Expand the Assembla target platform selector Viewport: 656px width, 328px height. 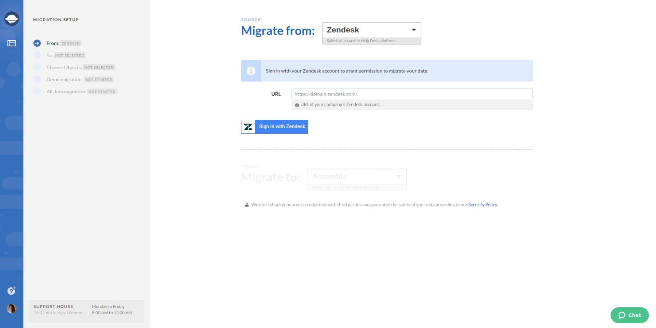[x=356, y=176]
